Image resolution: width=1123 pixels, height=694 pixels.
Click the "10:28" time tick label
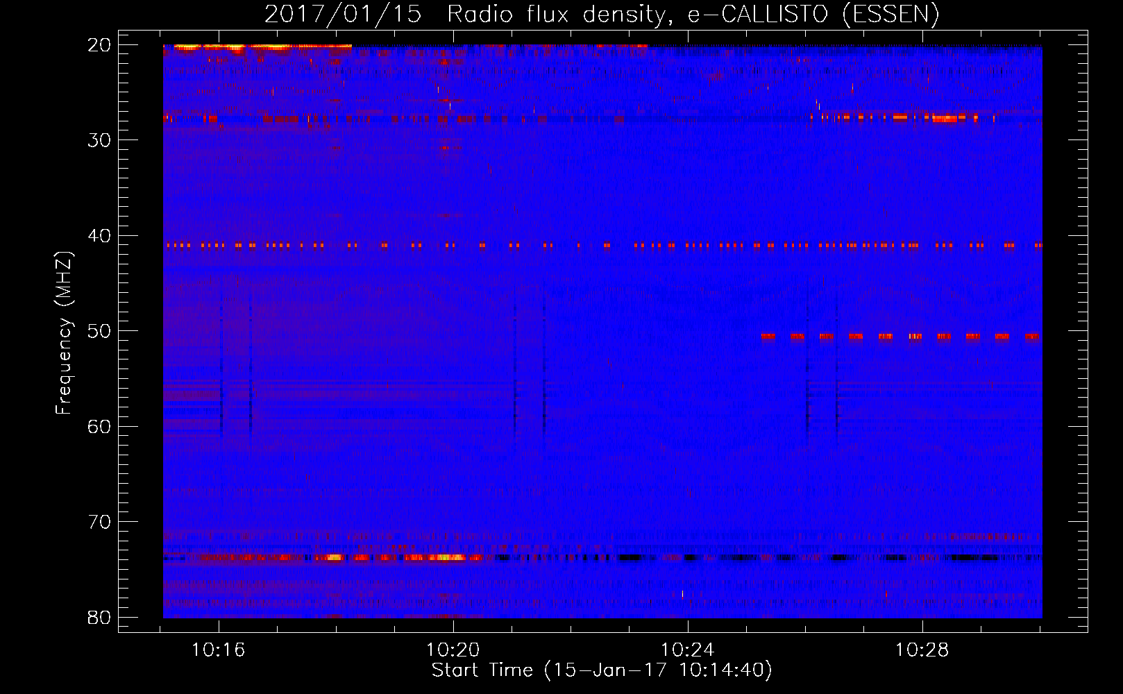click(x=922, y=650)
